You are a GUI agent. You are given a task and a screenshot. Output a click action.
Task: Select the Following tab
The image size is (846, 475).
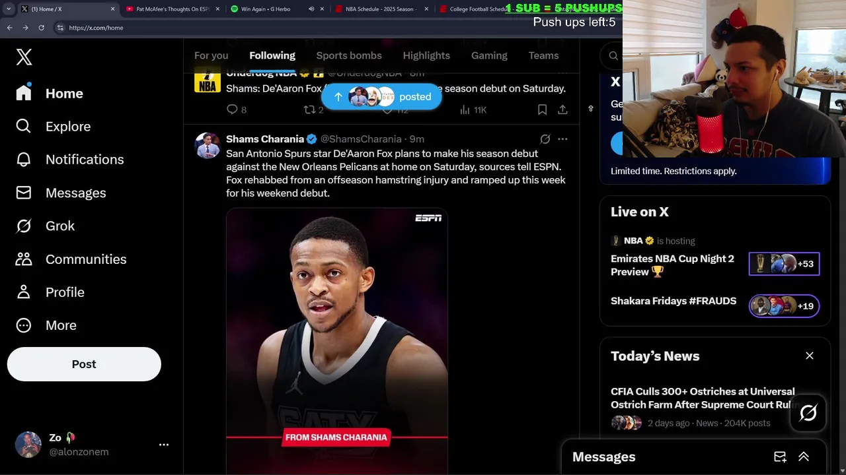[272, 55]
